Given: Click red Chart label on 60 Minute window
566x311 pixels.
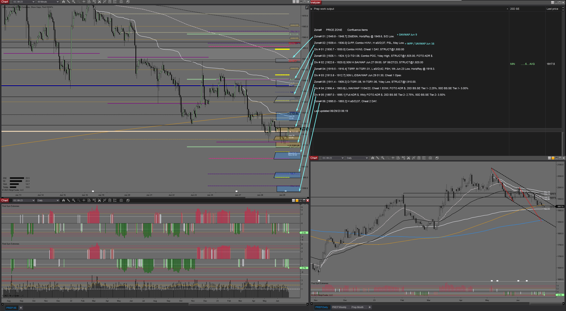Looking at the screenshot, I should coord(4,2).
